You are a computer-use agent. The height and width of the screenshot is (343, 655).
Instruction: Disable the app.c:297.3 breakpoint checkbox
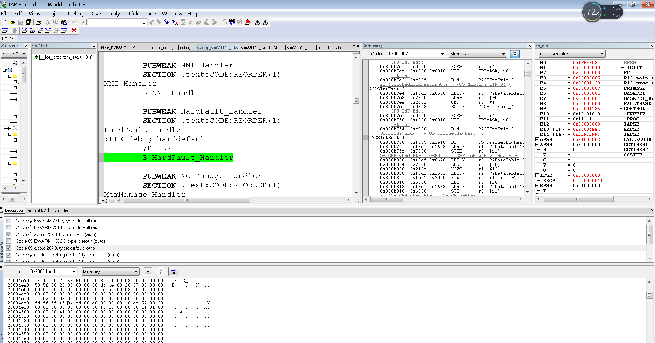pos(9,234)
